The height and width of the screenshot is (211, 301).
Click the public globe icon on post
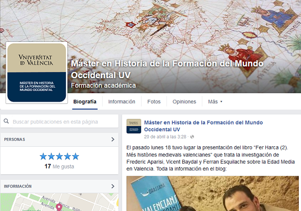tap(192, 137)
